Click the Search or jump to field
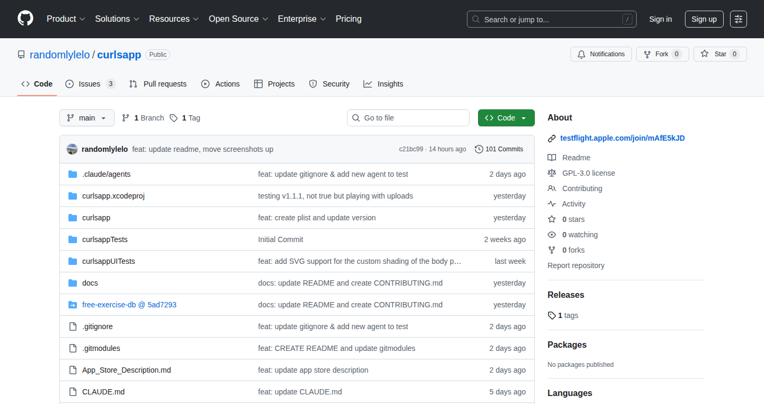The image size is (764, 404). [552, 19]
